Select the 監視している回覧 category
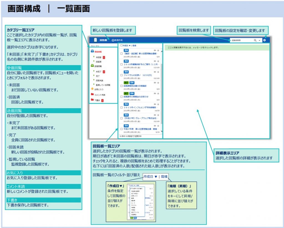Image resolution: width=284 pixels, height=228 pixels. point(103,85)
